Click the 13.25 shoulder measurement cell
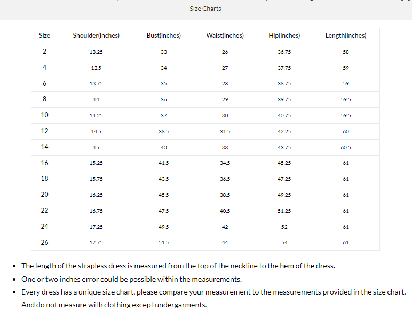 96,52
